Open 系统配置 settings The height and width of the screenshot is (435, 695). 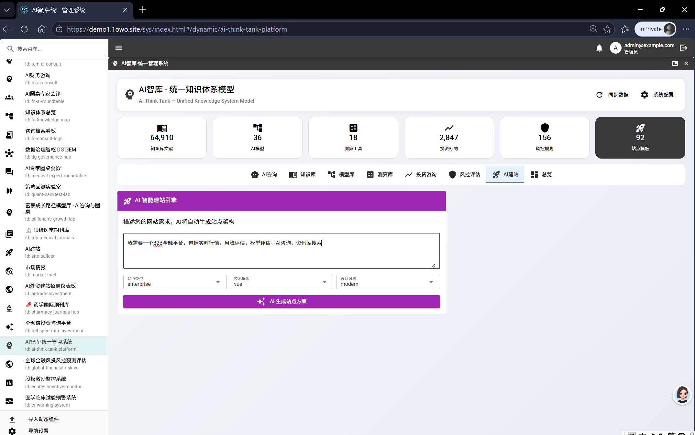(657, 95)
